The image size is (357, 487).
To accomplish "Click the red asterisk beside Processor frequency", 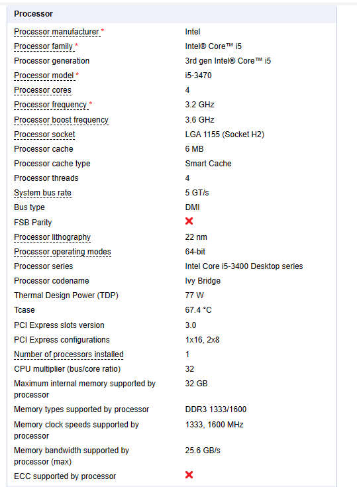I will coord(90,104).
